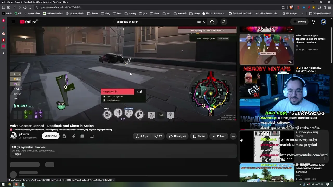The image size is (333, 187).
Task: Toggle the loop icon beside Subskrybuj
Action: point(92,136)
